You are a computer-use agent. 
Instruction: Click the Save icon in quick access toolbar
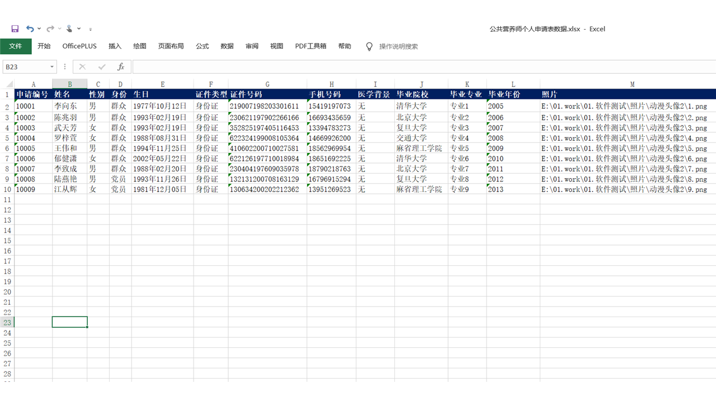[15, 28]
